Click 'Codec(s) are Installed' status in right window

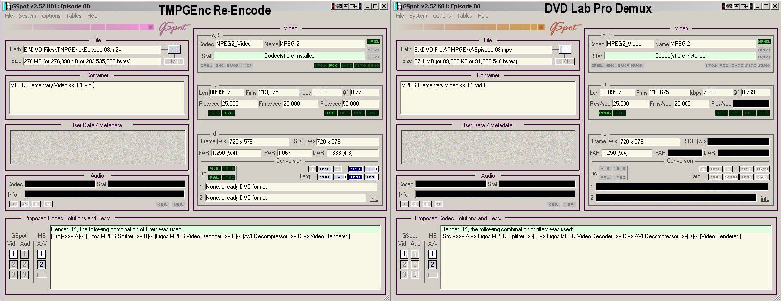[x=680, y=56]
